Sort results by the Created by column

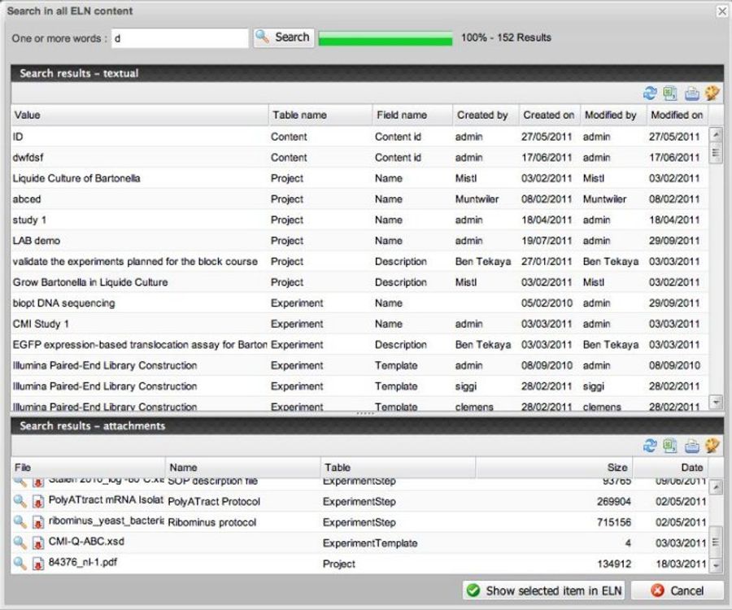coord(483,115)
